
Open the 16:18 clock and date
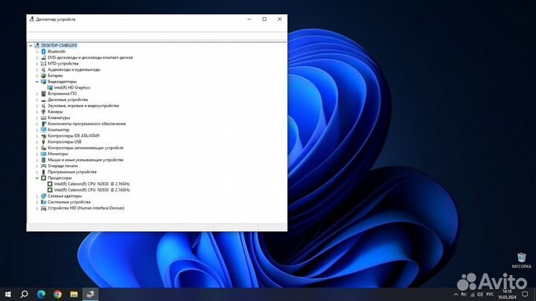click(507, 294)
